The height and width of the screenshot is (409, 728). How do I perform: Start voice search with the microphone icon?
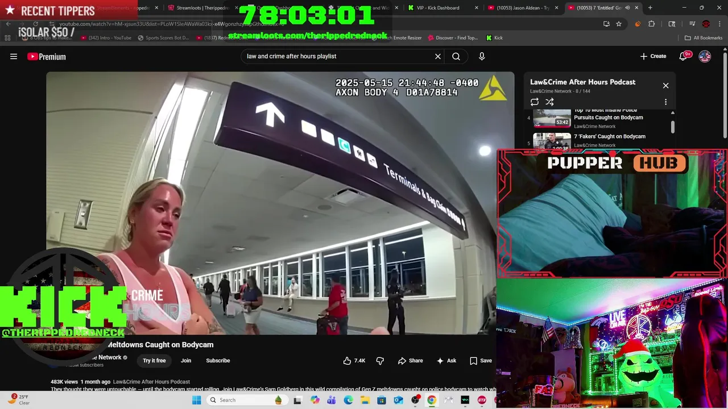point(482,56)
